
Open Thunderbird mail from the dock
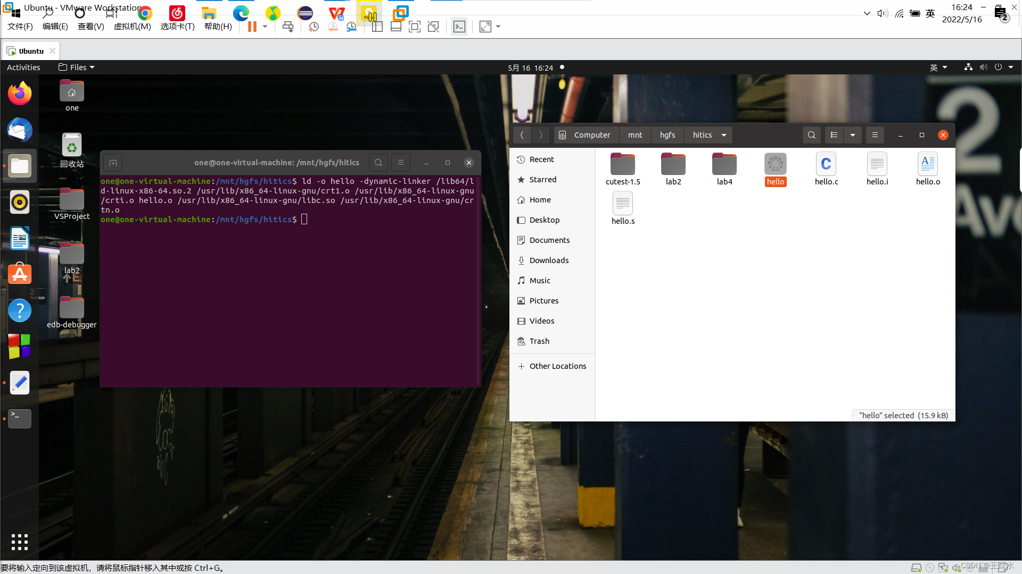pyautogui.click(x=20, y=130)
